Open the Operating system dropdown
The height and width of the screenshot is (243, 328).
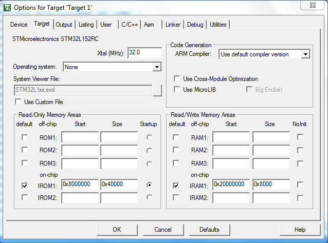(157, 67)
